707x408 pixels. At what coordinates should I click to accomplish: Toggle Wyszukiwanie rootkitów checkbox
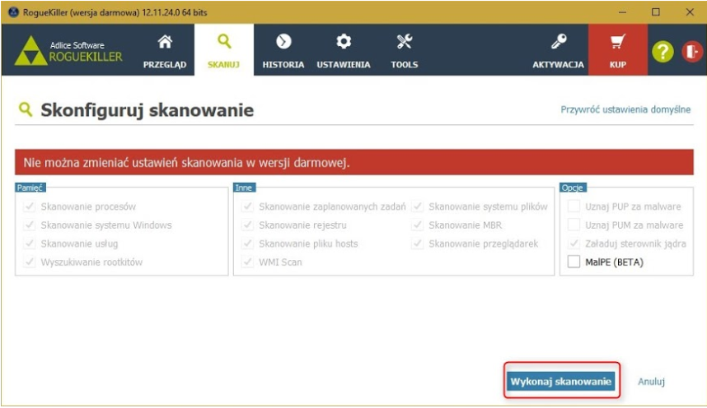coord(30,262)
